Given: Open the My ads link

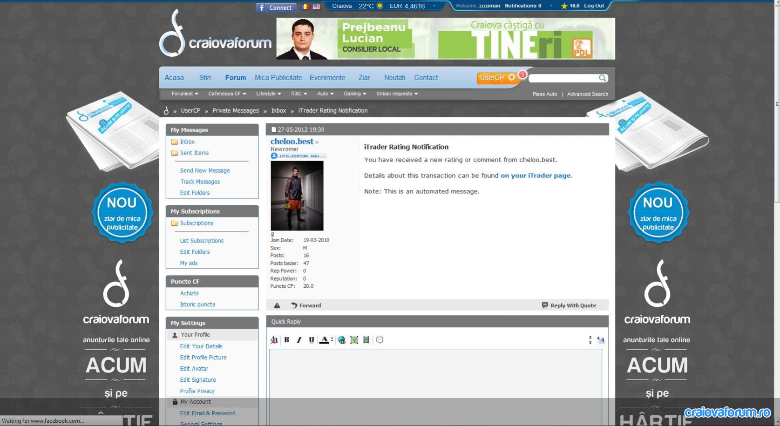Looking at the screenshot, I should click(189, 263).
